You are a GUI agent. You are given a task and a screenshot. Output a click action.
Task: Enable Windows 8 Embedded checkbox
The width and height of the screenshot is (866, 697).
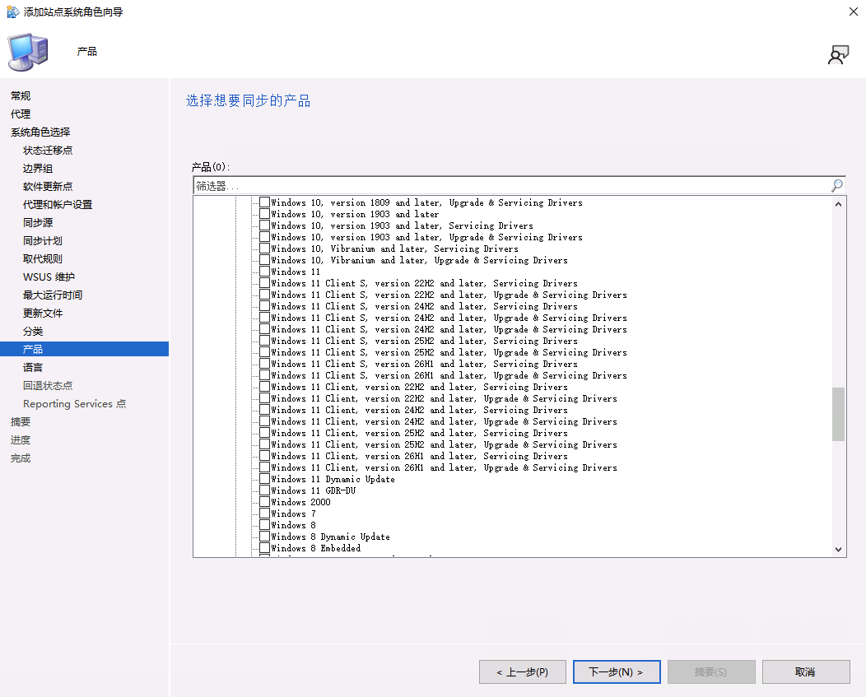[x=264, y=548]
